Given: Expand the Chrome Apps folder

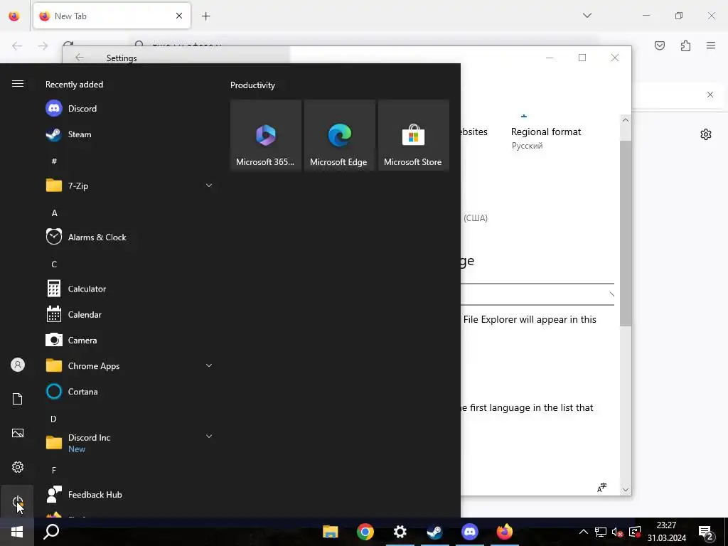Looking at the screenshot, I should (x=209, y=366).
